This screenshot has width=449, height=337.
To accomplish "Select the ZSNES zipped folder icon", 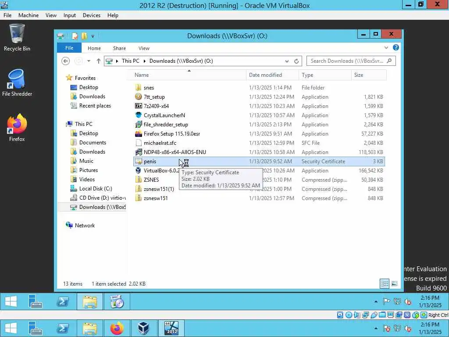I will (x=138, y=179).
